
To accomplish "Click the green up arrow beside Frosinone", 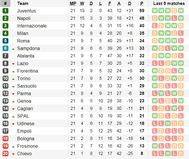I will point(13,146).
